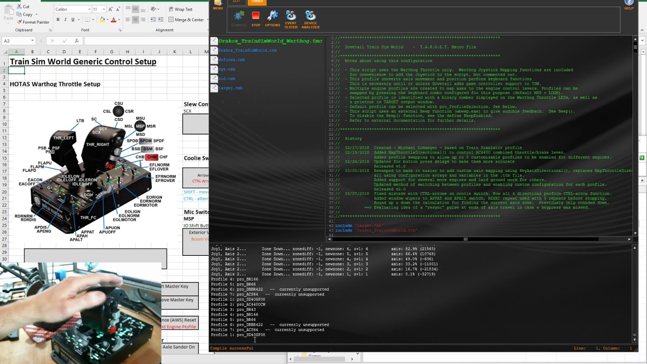The height and width of the screenshot is (364, 647).
Task: Toggle Bold formatting in Excel
Action: [58, 20]
